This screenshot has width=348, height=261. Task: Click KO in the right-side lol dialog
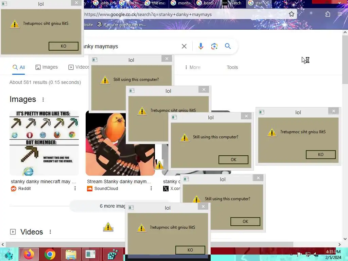click(x=321, y=155)
